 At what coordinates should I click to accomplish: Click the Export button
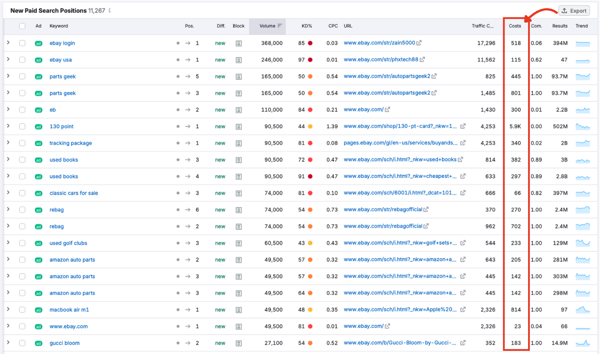tap(574, 10)
